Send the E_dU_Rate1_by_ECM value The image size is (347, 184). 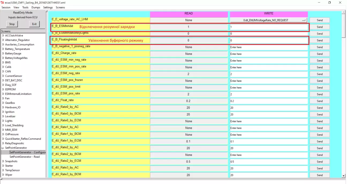(x=320, y=141)
